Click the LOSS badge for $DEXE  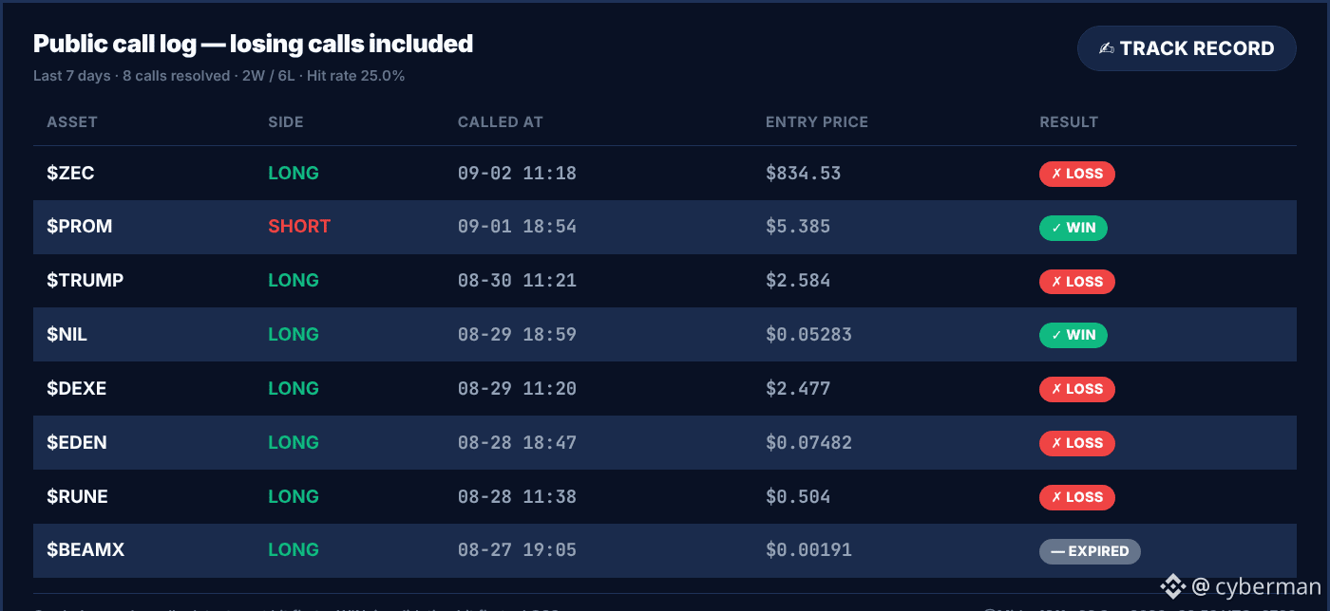pos(1076,389)
